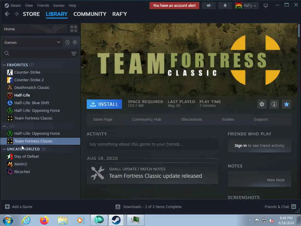Open the Friends & Chat icon
Image resolution: width=301 pixels, height=226 pixels.
point(294,207)
